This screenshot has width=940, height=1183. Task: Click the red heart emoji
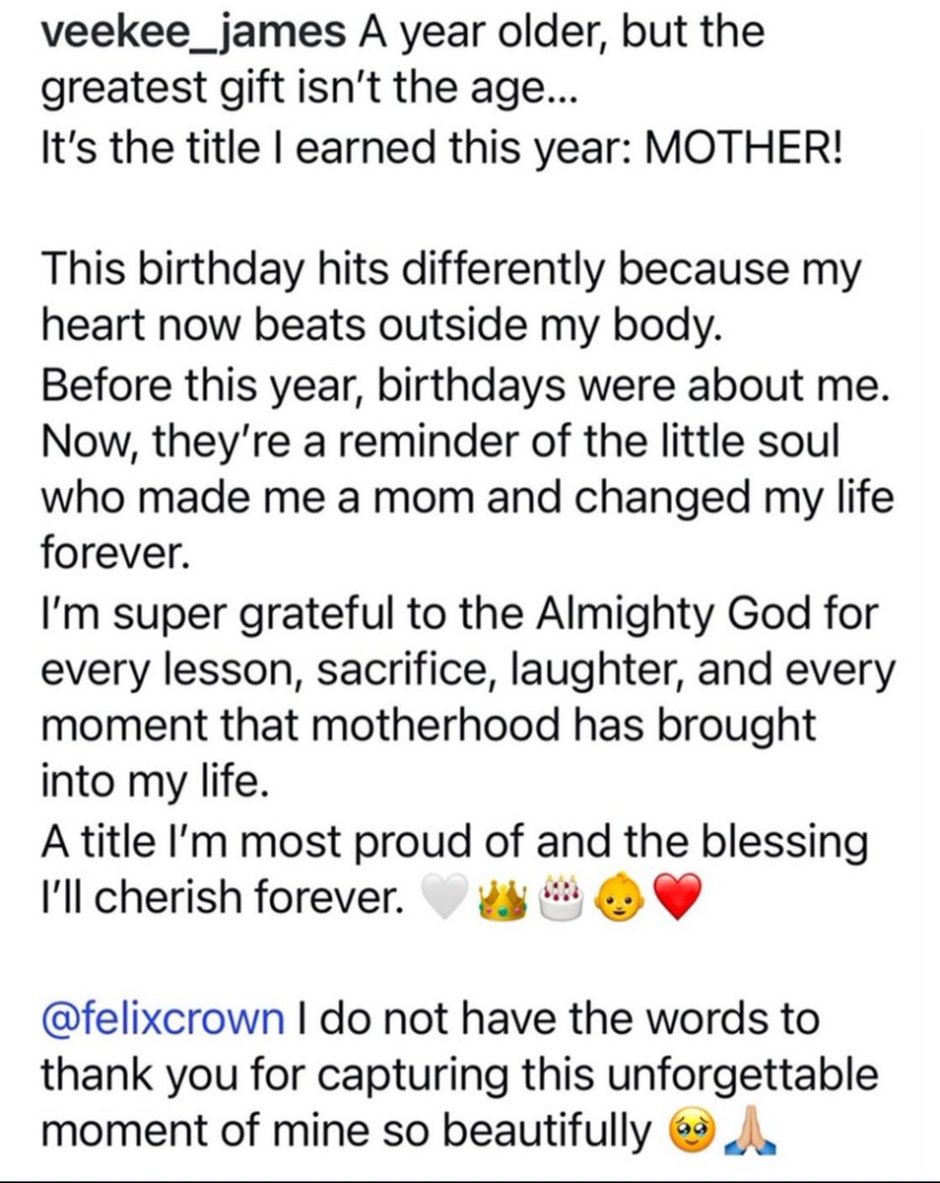tap(675, 899)
